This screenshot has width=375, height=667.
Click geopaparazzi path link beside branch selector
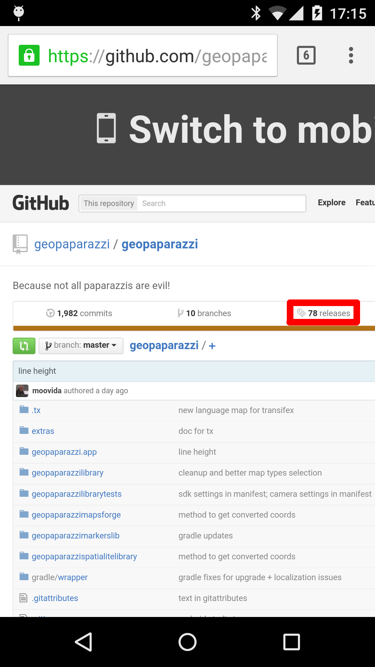[x=164, y=345]
